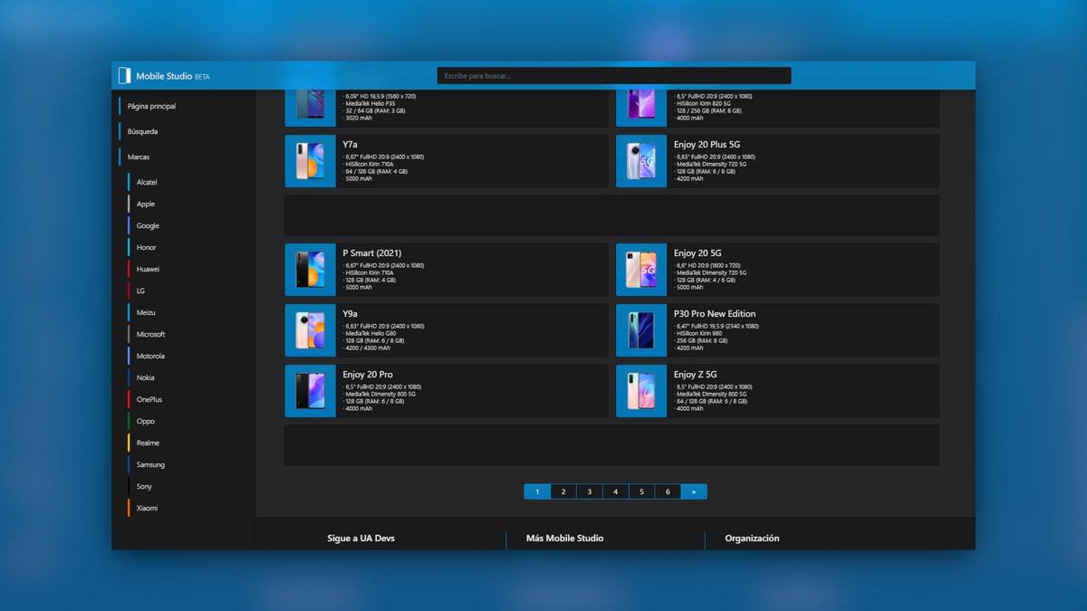The width and height of the screenshot is (1087, 611).
Task: Choose the Google brand
Action: (148, 225)
